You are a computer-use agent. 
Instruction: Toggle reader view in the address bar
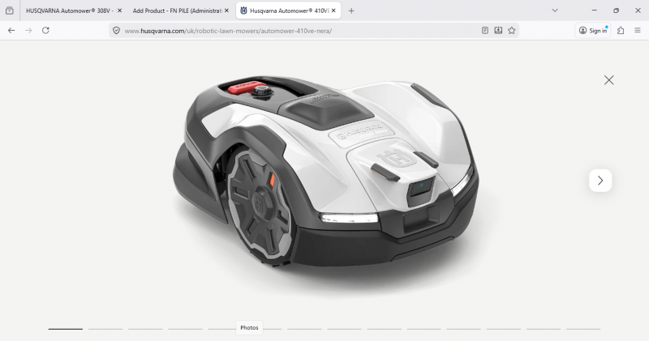click(485, 30)
